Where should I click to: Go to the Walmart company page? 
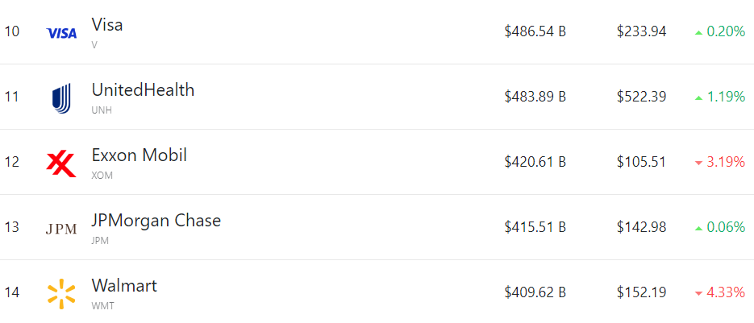tap(124, 286)
